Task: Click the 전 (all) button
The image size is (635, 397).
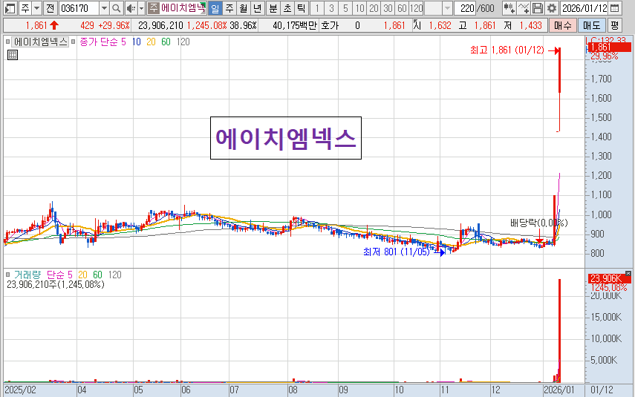Action: 50,8
